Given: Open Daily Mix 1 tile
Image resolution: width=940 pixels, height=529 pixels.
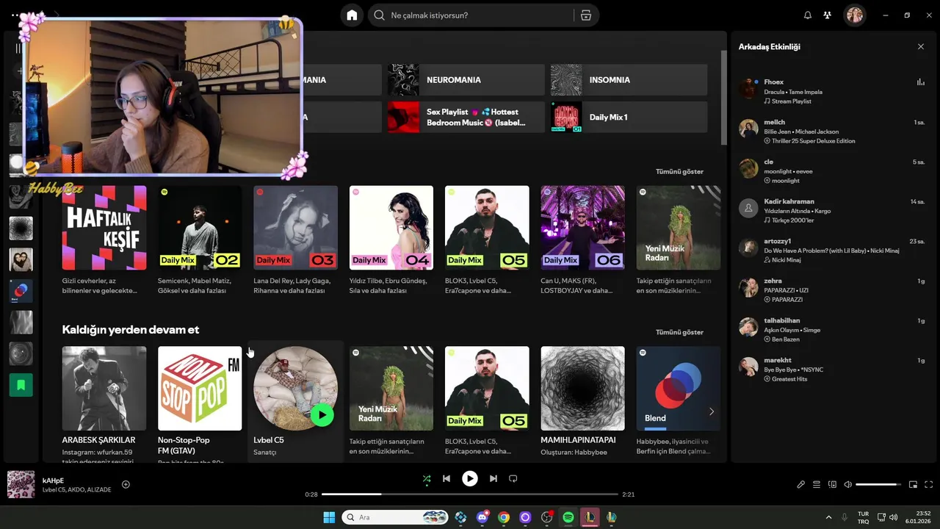Looking at the screenshot, I should coord(629,118).
